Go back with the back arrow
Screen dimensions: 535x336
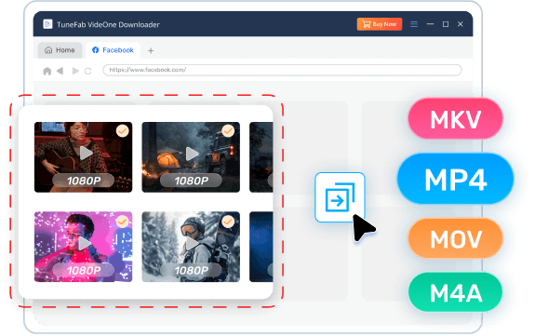click(60, 71)
